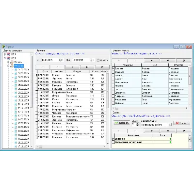
Task: Decrease the grade value with spinner down arrow
Action: 138,125
